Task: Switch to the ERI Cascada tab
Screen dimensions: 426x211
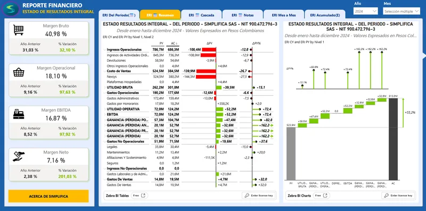Action: tap(201, 15)
